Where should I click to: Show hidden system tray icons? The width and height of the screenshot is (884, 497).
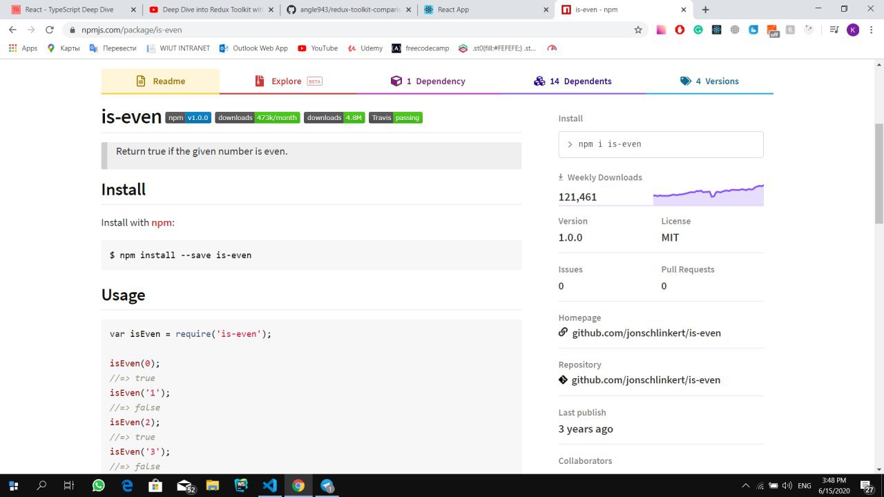pyautogui.click(x=746, y=486)
